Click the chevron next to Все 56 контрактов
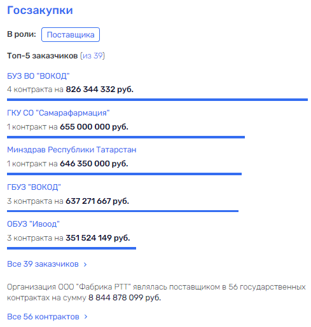This screenshot has height=327, width=311. [86, 317]
